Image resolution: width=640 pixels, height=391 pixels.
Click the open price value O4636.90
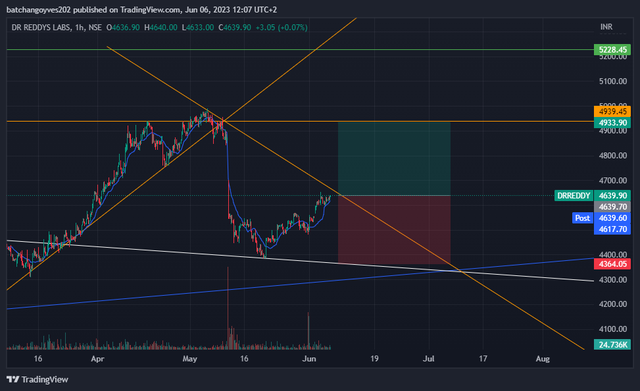pos(123,28)
